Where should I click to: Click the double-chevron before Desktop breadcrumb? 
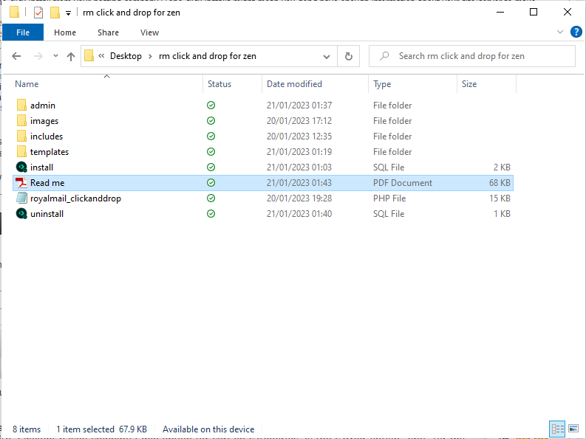pos(101,56)
